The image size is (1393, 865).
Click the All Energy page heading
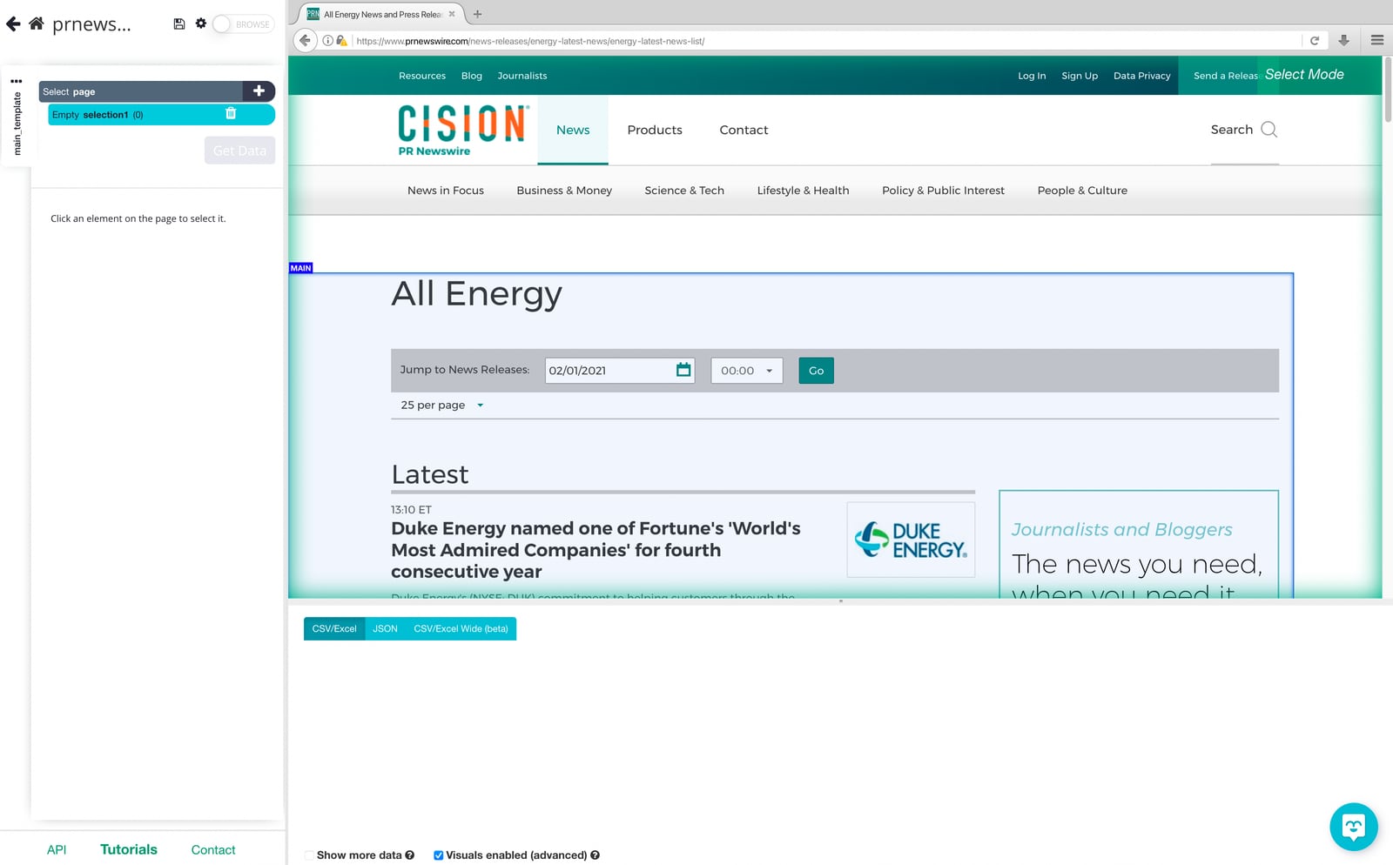[477, 294]
